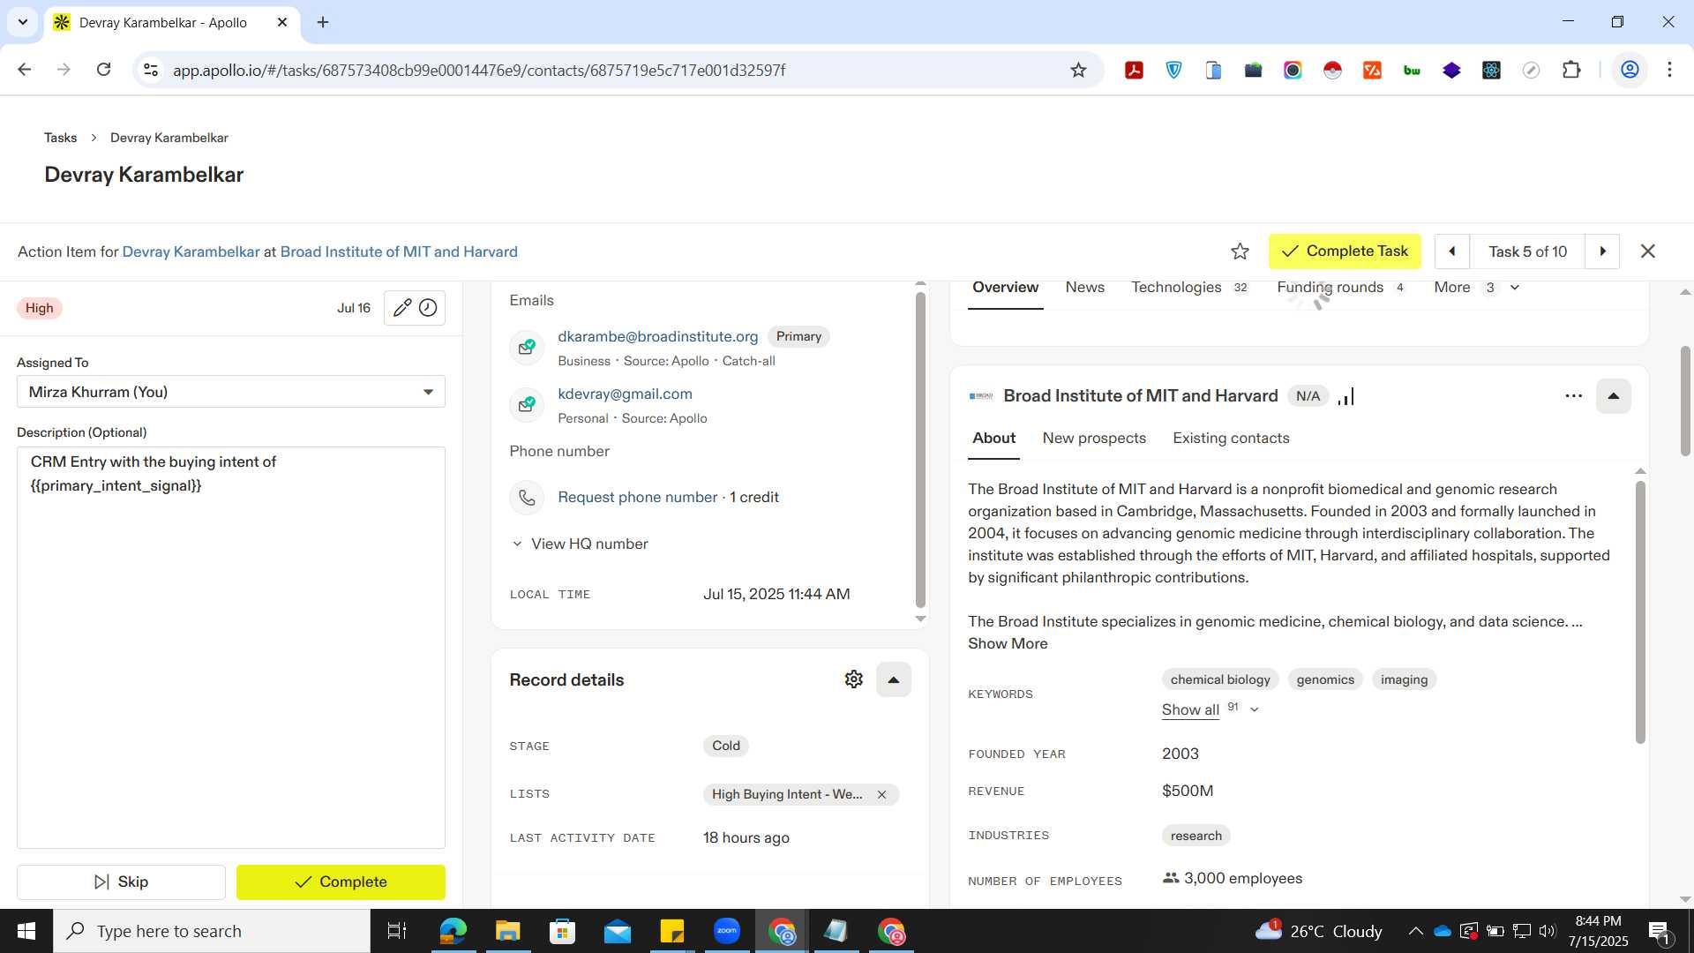Screen dimensions: 1694x953
Task: Click the yellow Complete button
Action: 341,882
